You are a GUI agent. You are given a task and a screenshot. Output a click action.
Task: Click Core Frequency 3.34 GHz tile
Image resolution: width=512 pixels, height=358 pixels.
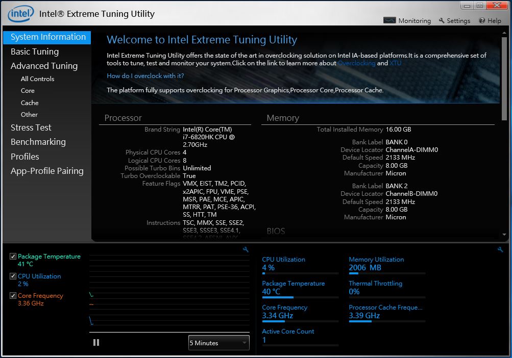300,314
